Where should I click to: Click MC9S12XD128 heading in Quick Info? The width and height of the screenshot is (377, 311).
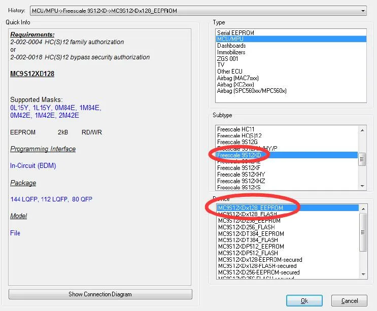coord(32,74)
